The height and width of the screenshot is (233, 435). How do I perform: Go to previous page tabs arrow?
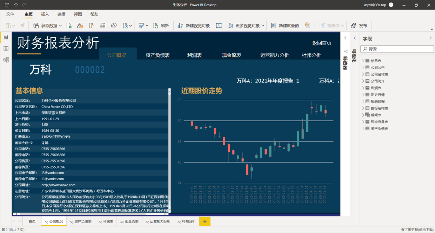coord(14,221)
